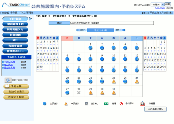Select the circle icon under May 12
174x124 pixels.
[137, 59]
